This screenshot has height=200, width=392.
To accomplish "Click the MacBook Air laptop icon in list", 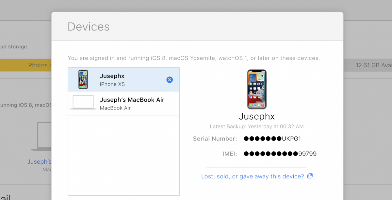I will [x=83, y=103].
